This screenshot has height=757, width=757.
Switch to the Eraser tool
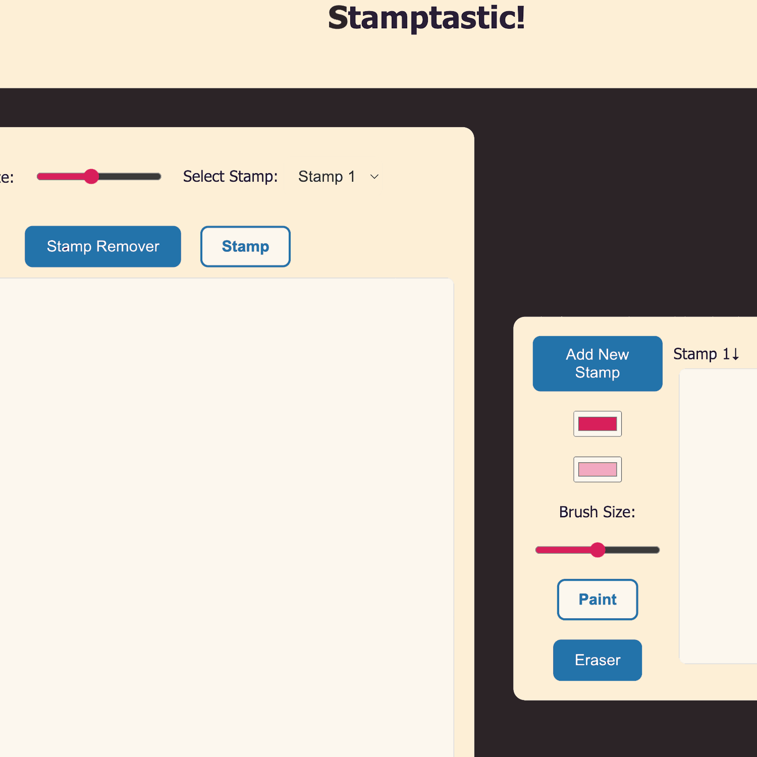click(598, 660)
